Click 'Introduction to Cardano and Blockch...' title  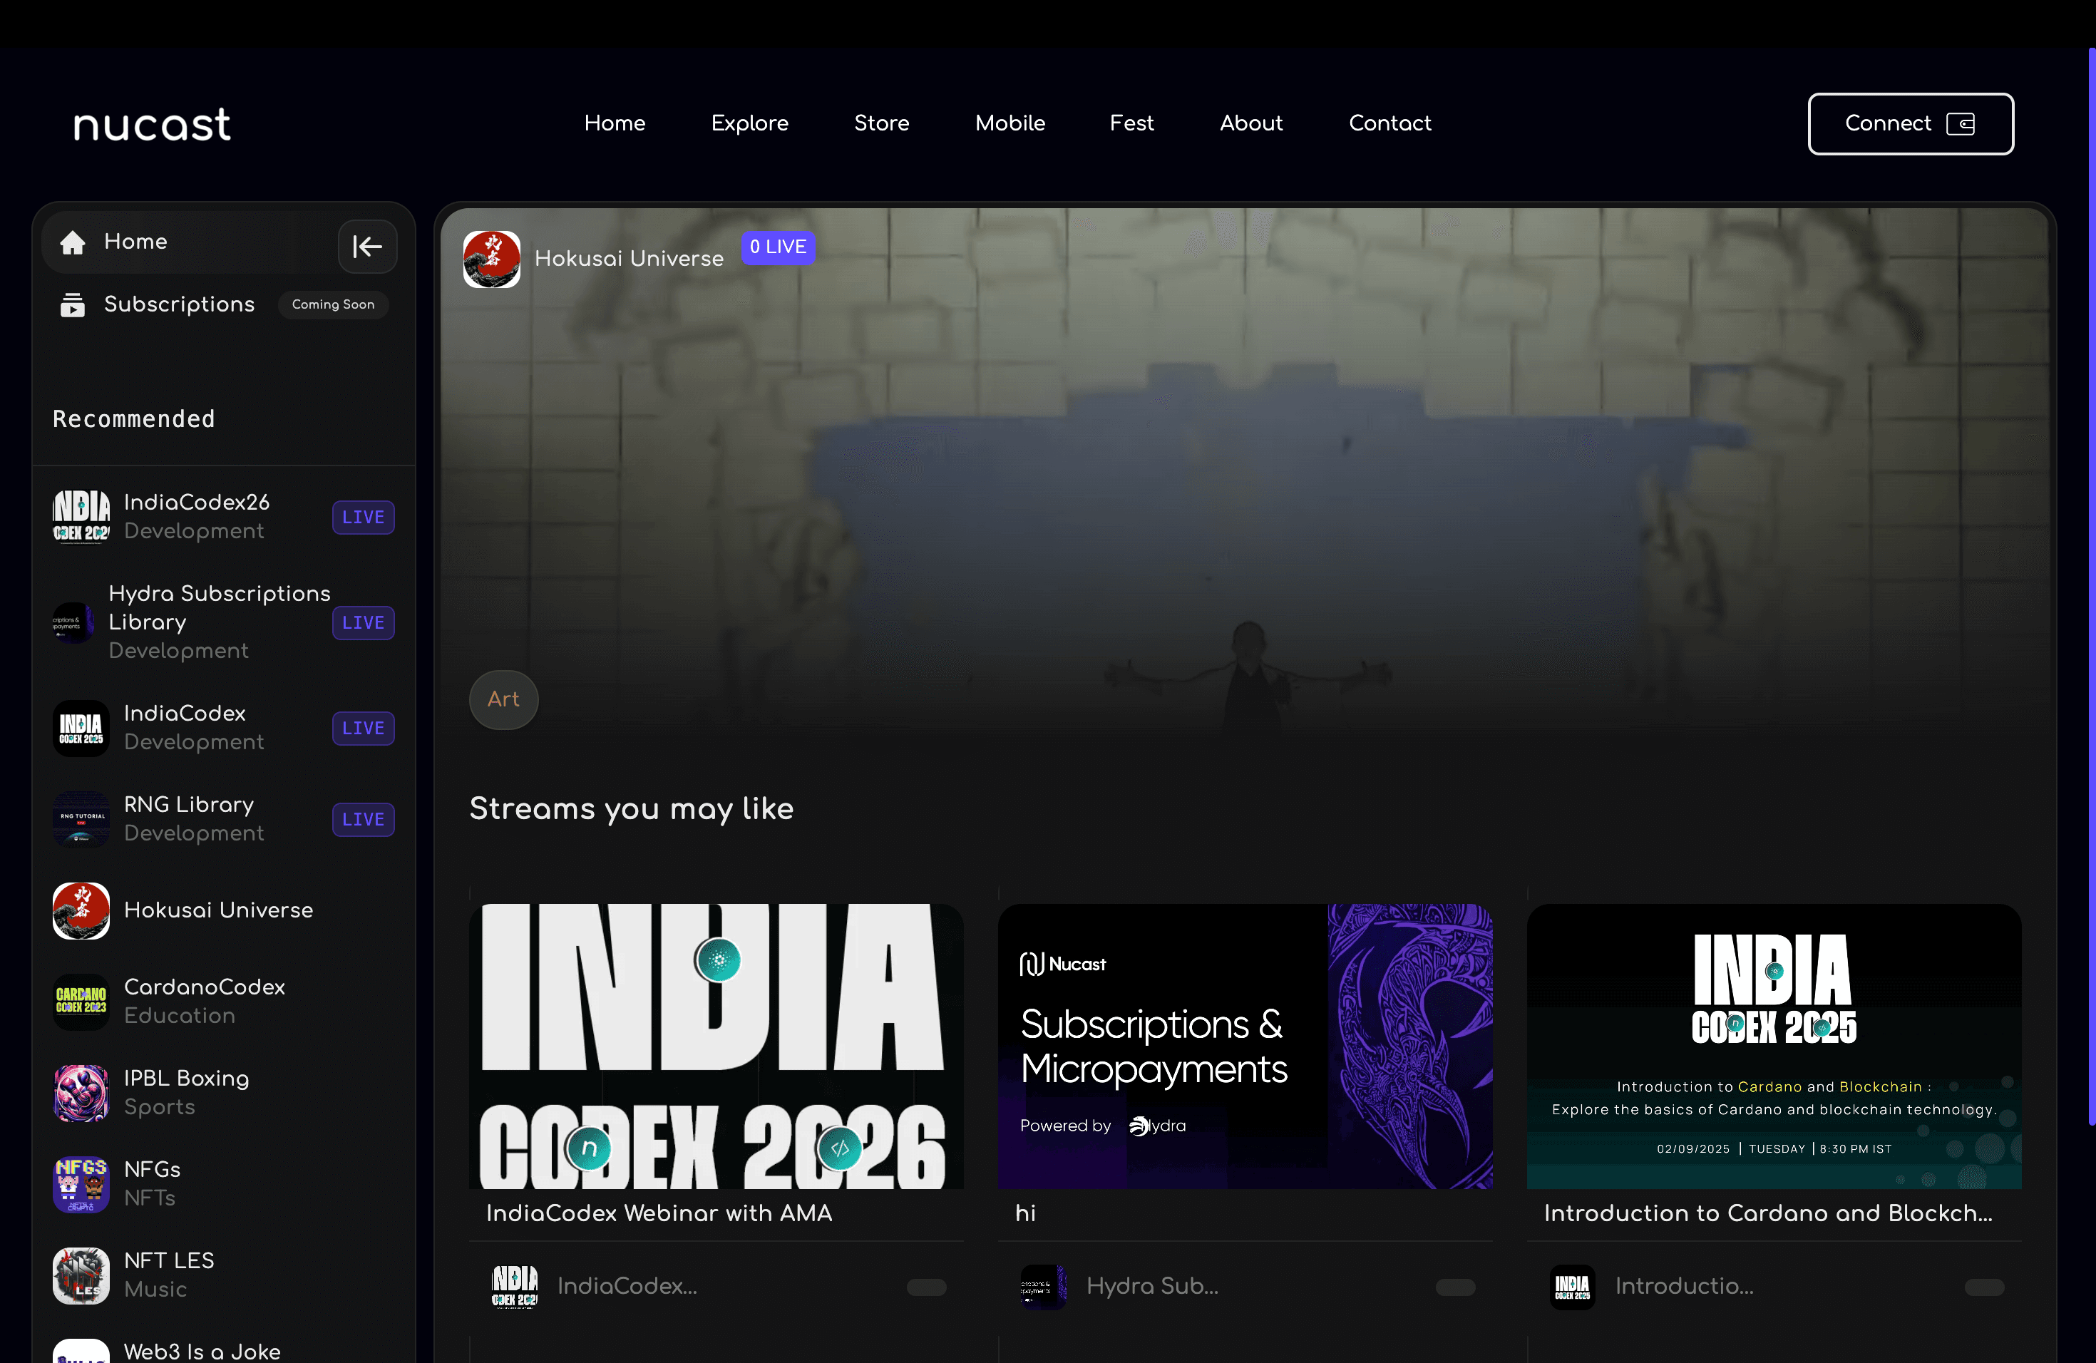tap(1768, 1213)
